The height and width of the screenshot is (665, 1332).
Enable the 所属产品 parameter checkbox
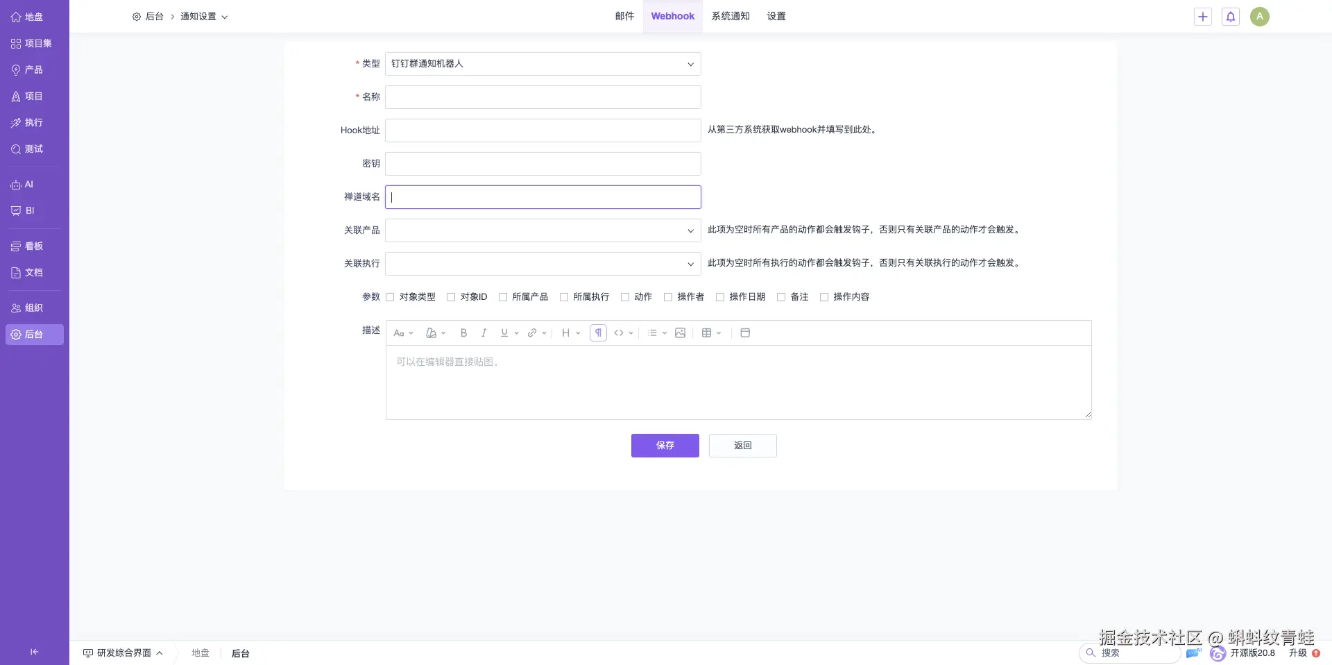click(x=503, y=297)
